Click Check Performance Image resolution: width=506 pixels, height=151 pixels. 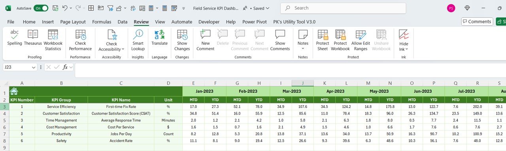point(80,40)
